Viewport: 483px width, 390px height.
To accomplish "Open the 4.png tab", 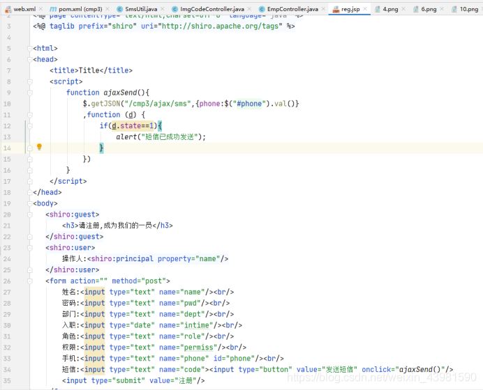I will point(390,9).
